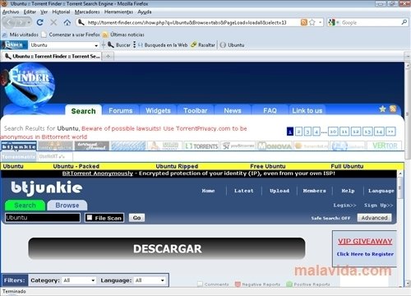411x296 pixels.
Task: Click the favorites star icon on site header
Action: tap(382, 109)
